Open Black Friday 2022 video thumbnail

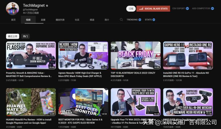pos(136,55)
